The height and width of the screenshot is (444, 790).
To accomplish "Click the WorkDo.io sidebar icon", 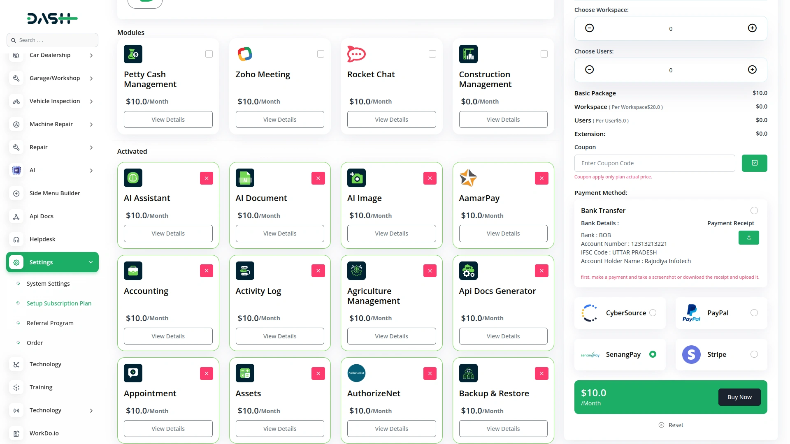I will click(x=16, y=433).
